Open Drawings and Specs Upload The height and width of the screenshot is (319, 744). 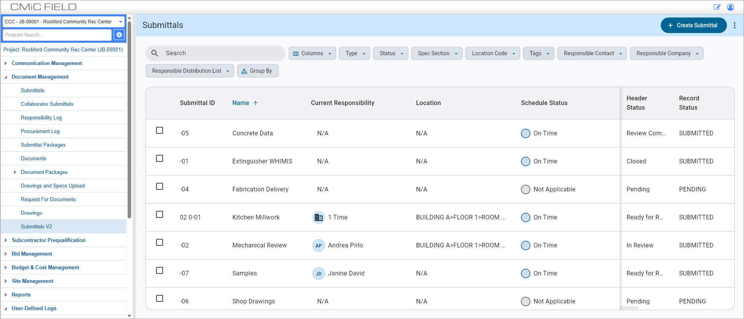(53, 186)
